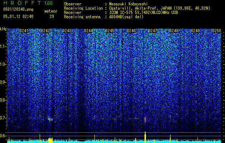Viewport: 225px width, 143px height.
Task: Click the file name 0501120240.png
Action: click(x=18, y=9)
